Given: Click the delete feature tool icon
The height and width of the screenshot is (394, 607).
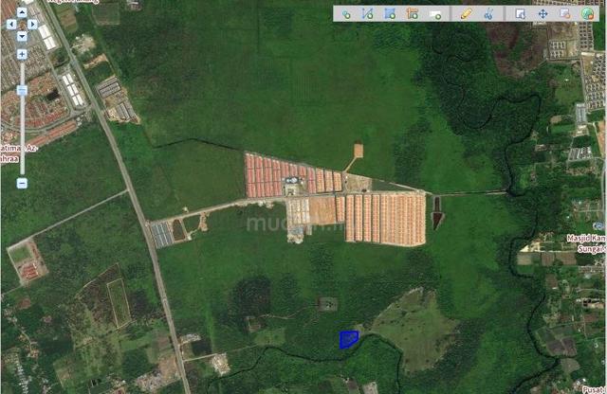Looking at the screenshot, I should pyautogui.click(x=565, y=14).
